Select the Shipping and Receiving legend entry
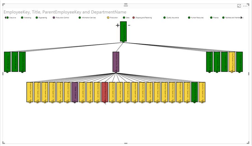 (x=143, y=18)
